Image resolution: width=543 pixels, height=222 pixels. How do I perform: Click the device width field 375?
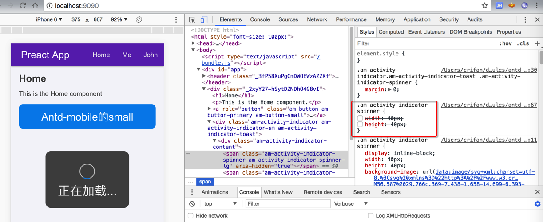point(76,19)
